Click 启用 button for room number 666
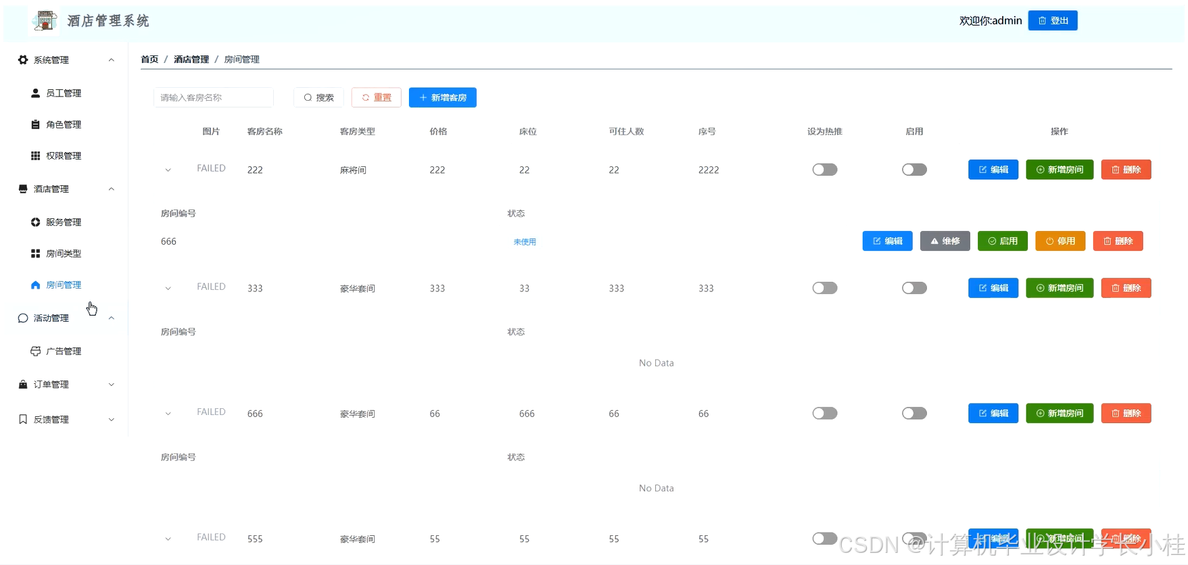The width and height of the screenshot is (1188, 565). click(x=1003, y=241)
